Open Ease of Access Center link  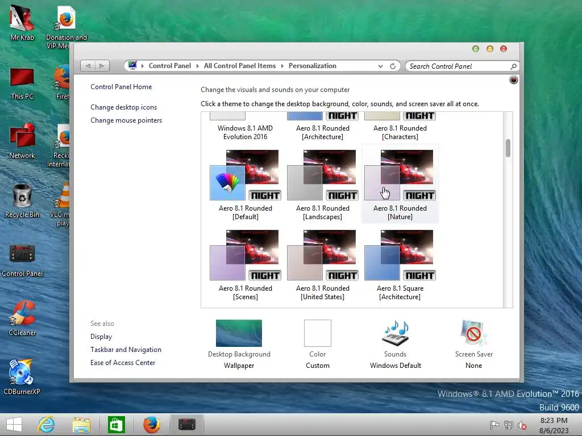pyautogui.click(x=123, y=363)
